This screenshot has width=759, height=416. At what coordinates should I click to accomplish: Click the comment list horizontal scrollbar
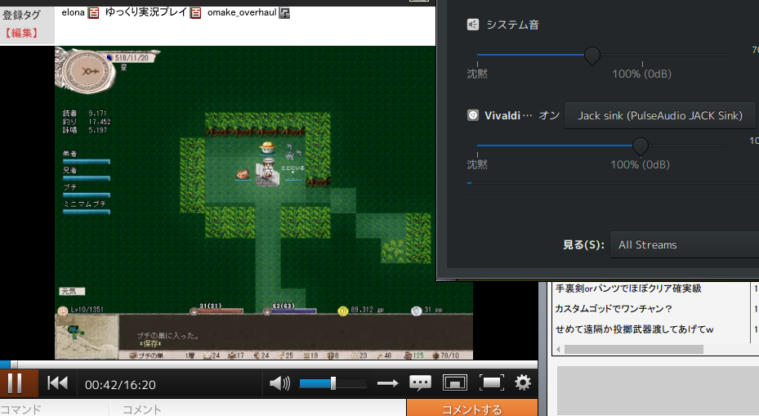[x=634, y=349]
